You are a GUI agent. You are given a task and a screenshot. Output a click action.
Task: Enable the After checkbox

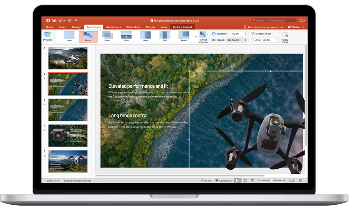pyautogui.click(x=253, y=40)
